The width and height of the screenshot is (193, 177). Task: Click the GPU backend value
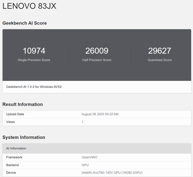coord(85,165)
